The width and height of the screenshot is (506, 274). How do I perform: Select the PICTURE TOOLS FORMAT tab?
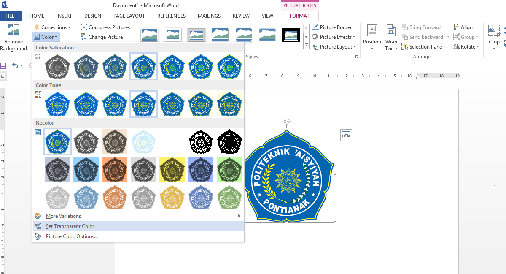[299, 16]
